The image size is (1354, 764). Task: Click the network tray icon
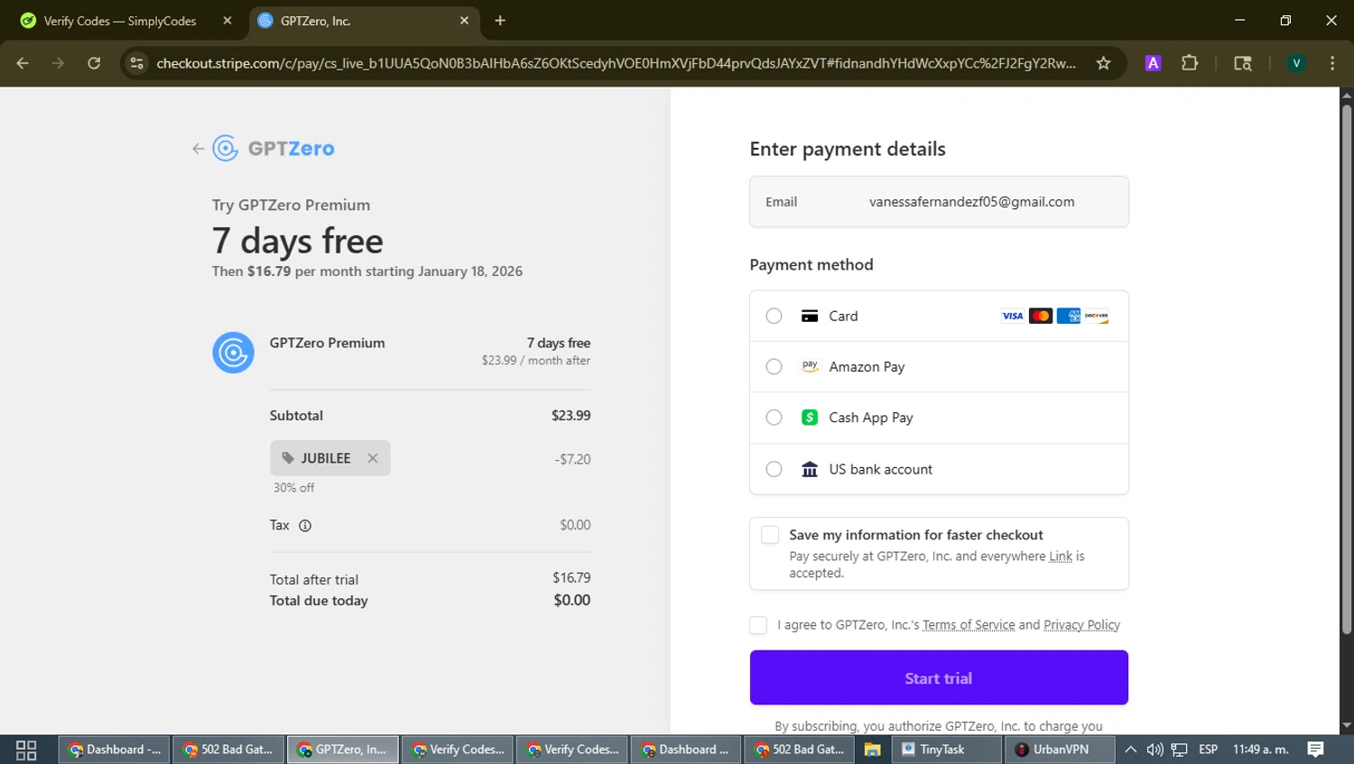pos(1179,750)
